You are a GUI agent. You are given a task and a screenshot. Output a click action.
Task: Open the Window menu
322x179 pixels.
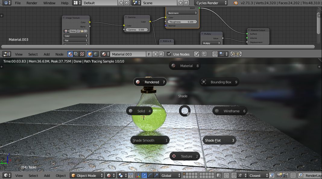tap(49, 3)
